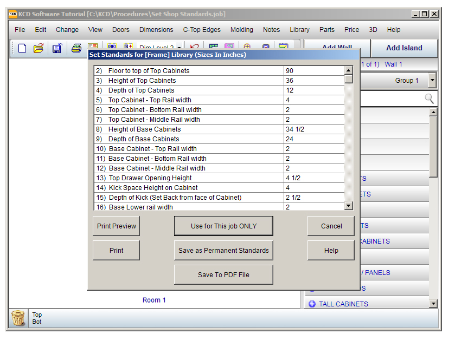Viewport: 455px width, 347px height.
Task: Select row 'Base Cabinet - Middle Rail width'
Action: click(x=219, y=168)
